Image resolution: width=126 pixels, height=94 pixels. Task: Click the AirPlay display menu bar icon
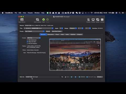tap(83, 13)
